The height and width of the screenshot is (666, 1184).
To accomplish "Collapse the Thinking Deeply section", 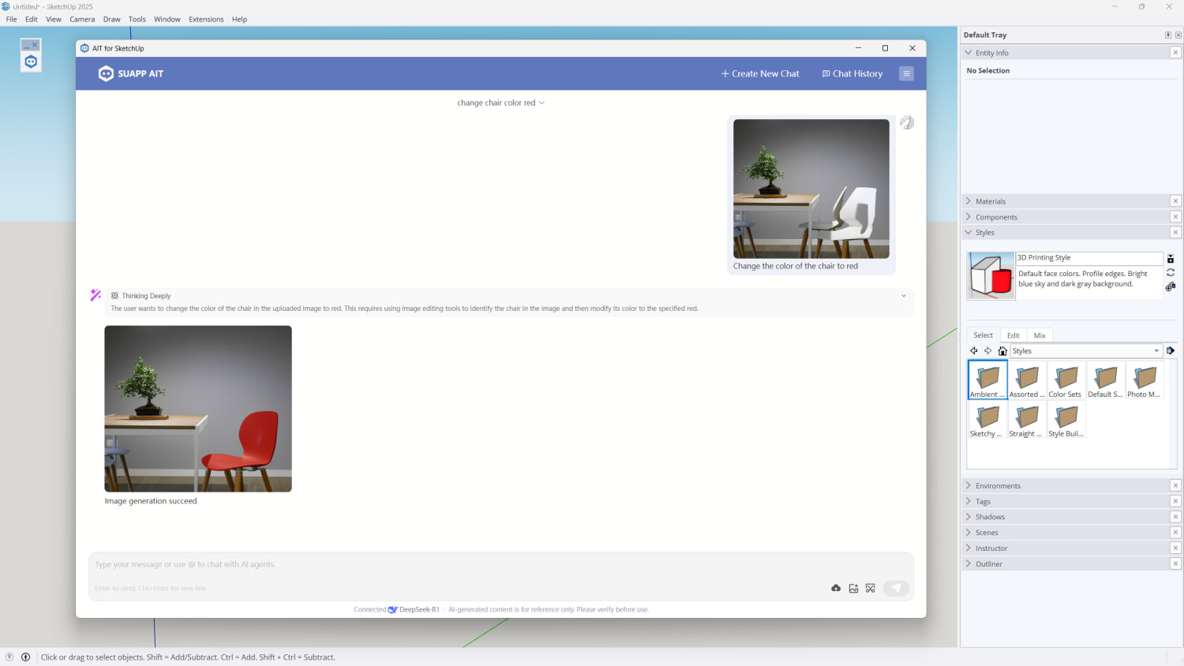I will (x=904, y=296).
